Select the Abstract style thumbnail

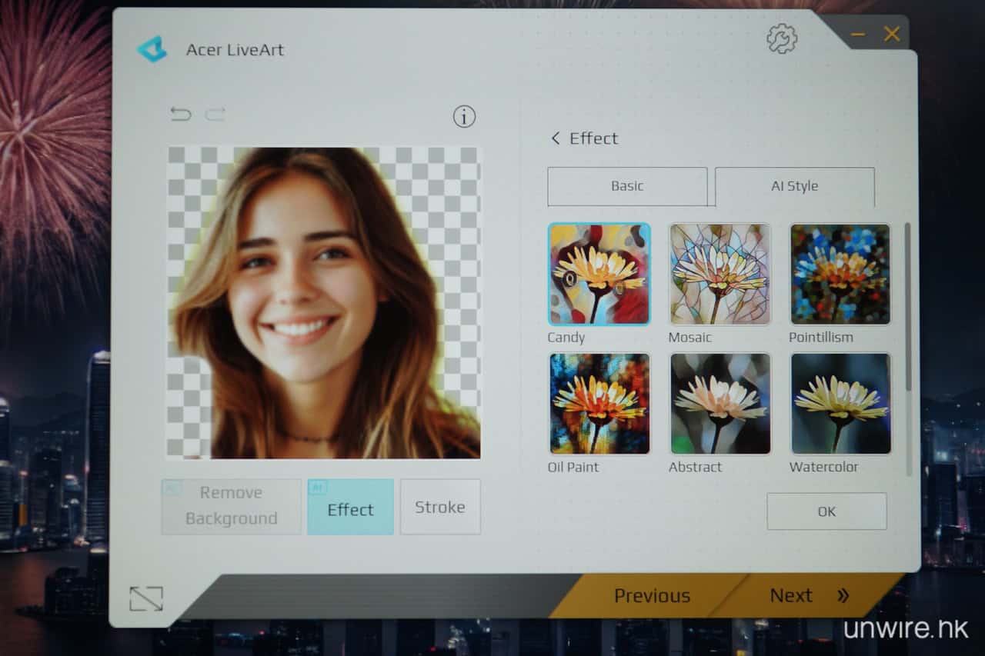(720, 404)
